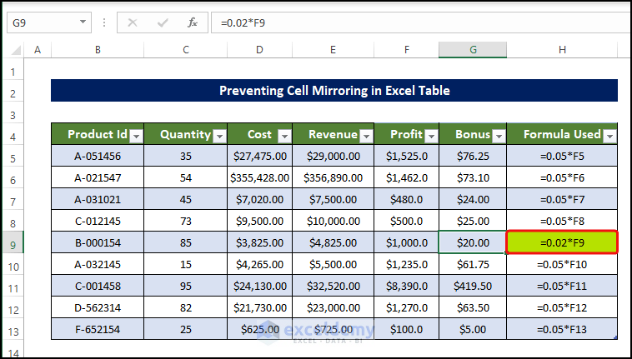Open the Name Box dropdown arrow
This screenshot has width=632, height=359.
pyautogui.click(x=83, y=22)
